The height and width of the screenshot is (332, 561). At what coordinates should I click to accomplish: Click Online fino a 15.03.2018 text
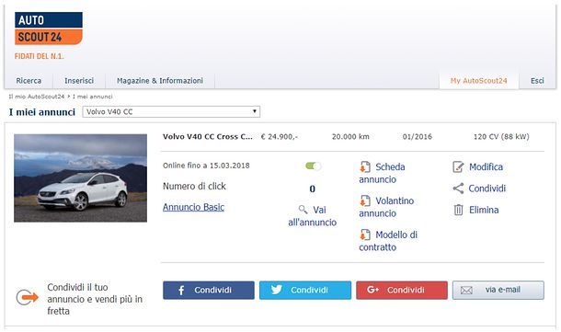tap(206, 166)
